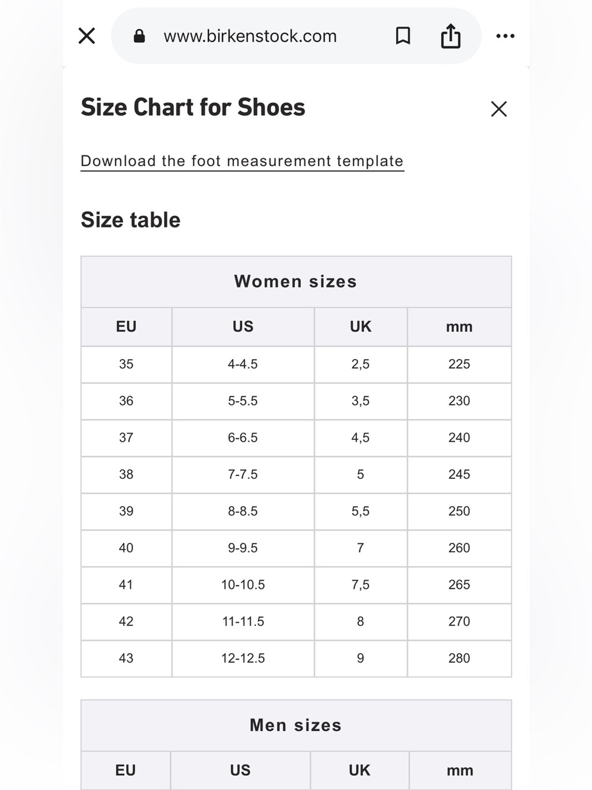Screen dimensions: 592x790
Task: Select the Men sizes table header
Action: (x=296, y=725)
